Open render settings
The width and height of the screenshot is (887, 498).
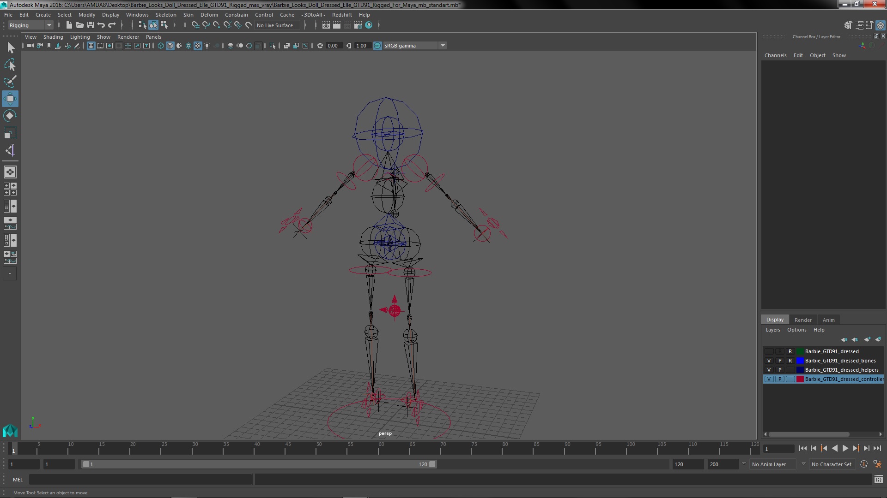[x=358, y=25]
